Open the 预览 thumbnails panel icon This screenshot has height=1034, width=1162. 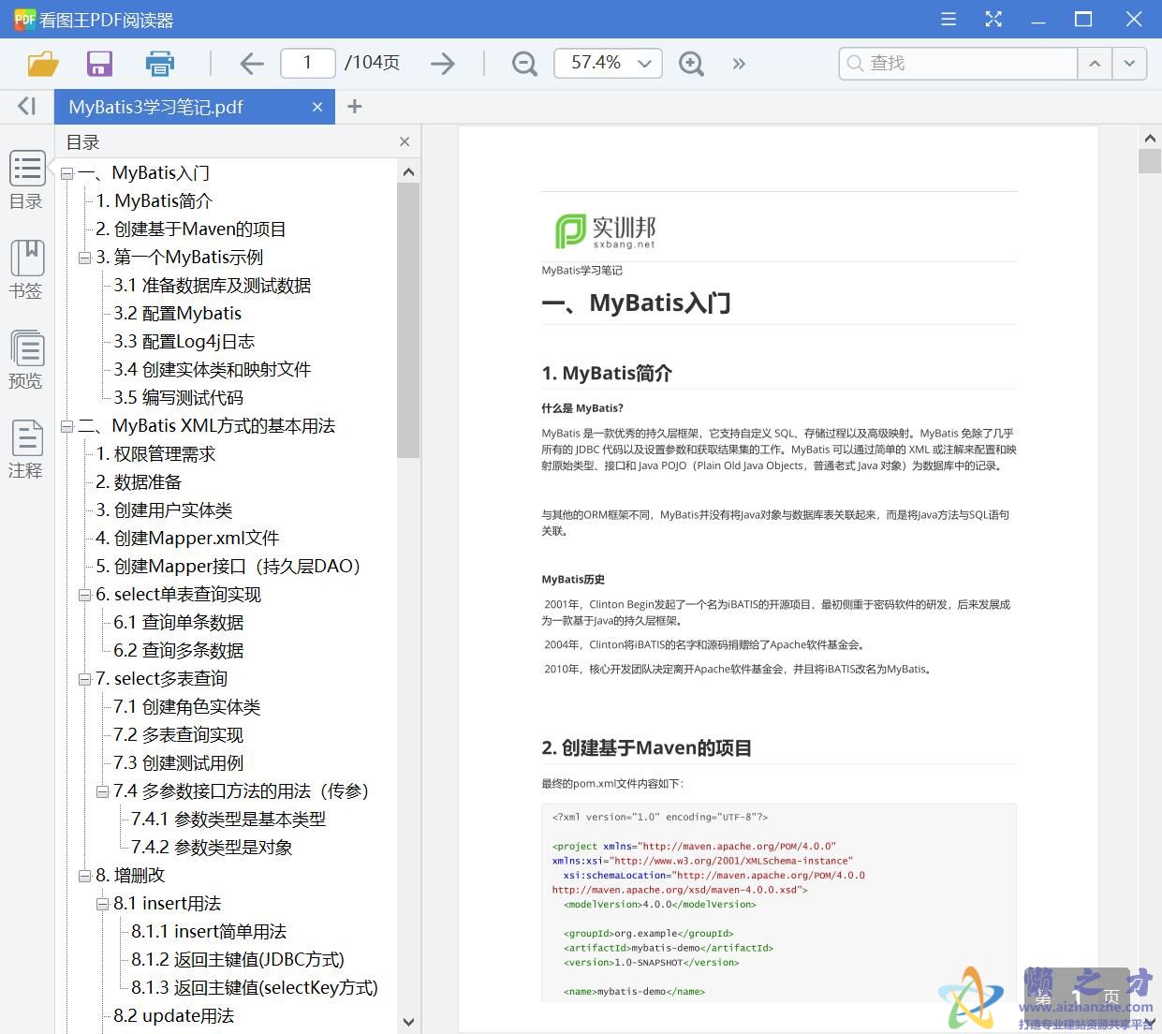click(x=26, y=360)
